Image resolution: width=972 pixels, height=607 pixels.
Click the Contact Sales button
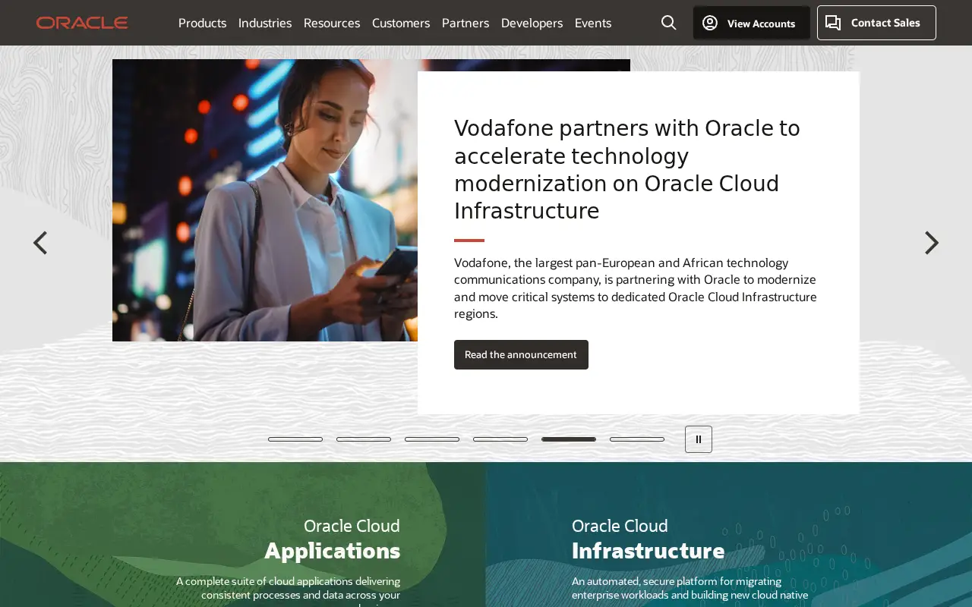coord(876,23)
